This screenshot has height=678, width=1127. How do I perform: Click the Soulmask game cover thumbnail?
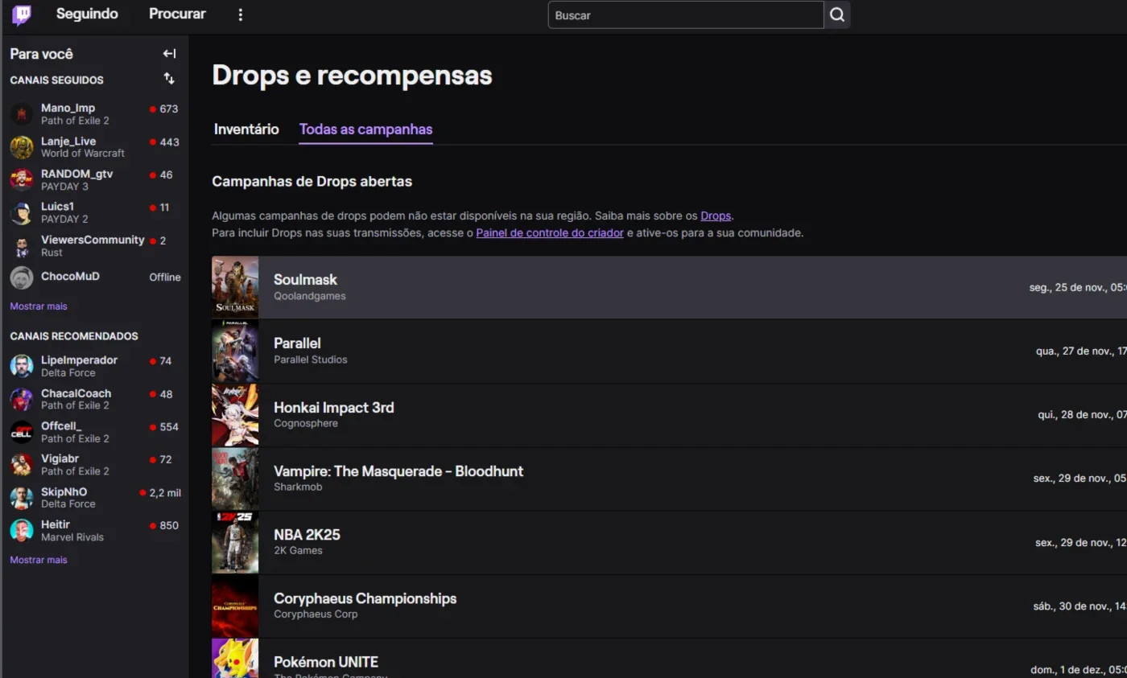[235, 287]
